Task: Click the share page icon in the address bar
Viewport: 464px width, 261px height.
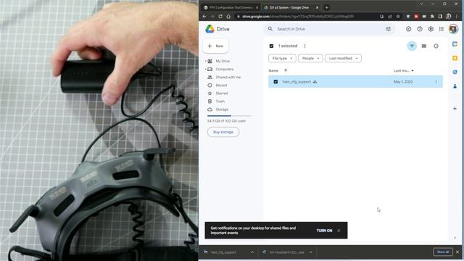Action: pos(390,17)
